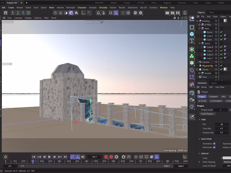
Task: Toggle Autokeying red A button
Action: 111,157
